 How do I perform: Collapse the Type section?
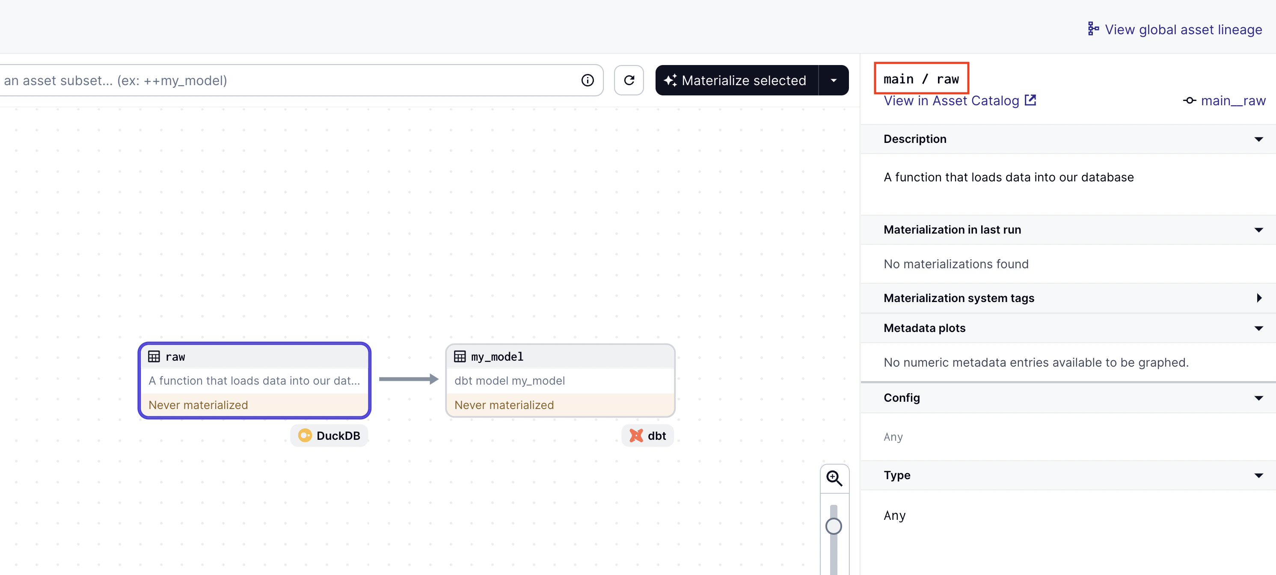tap(1258, 475)
